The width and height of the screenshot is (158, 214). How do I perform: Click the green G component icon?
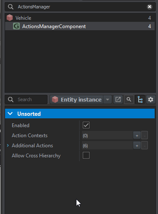point(16,26)
